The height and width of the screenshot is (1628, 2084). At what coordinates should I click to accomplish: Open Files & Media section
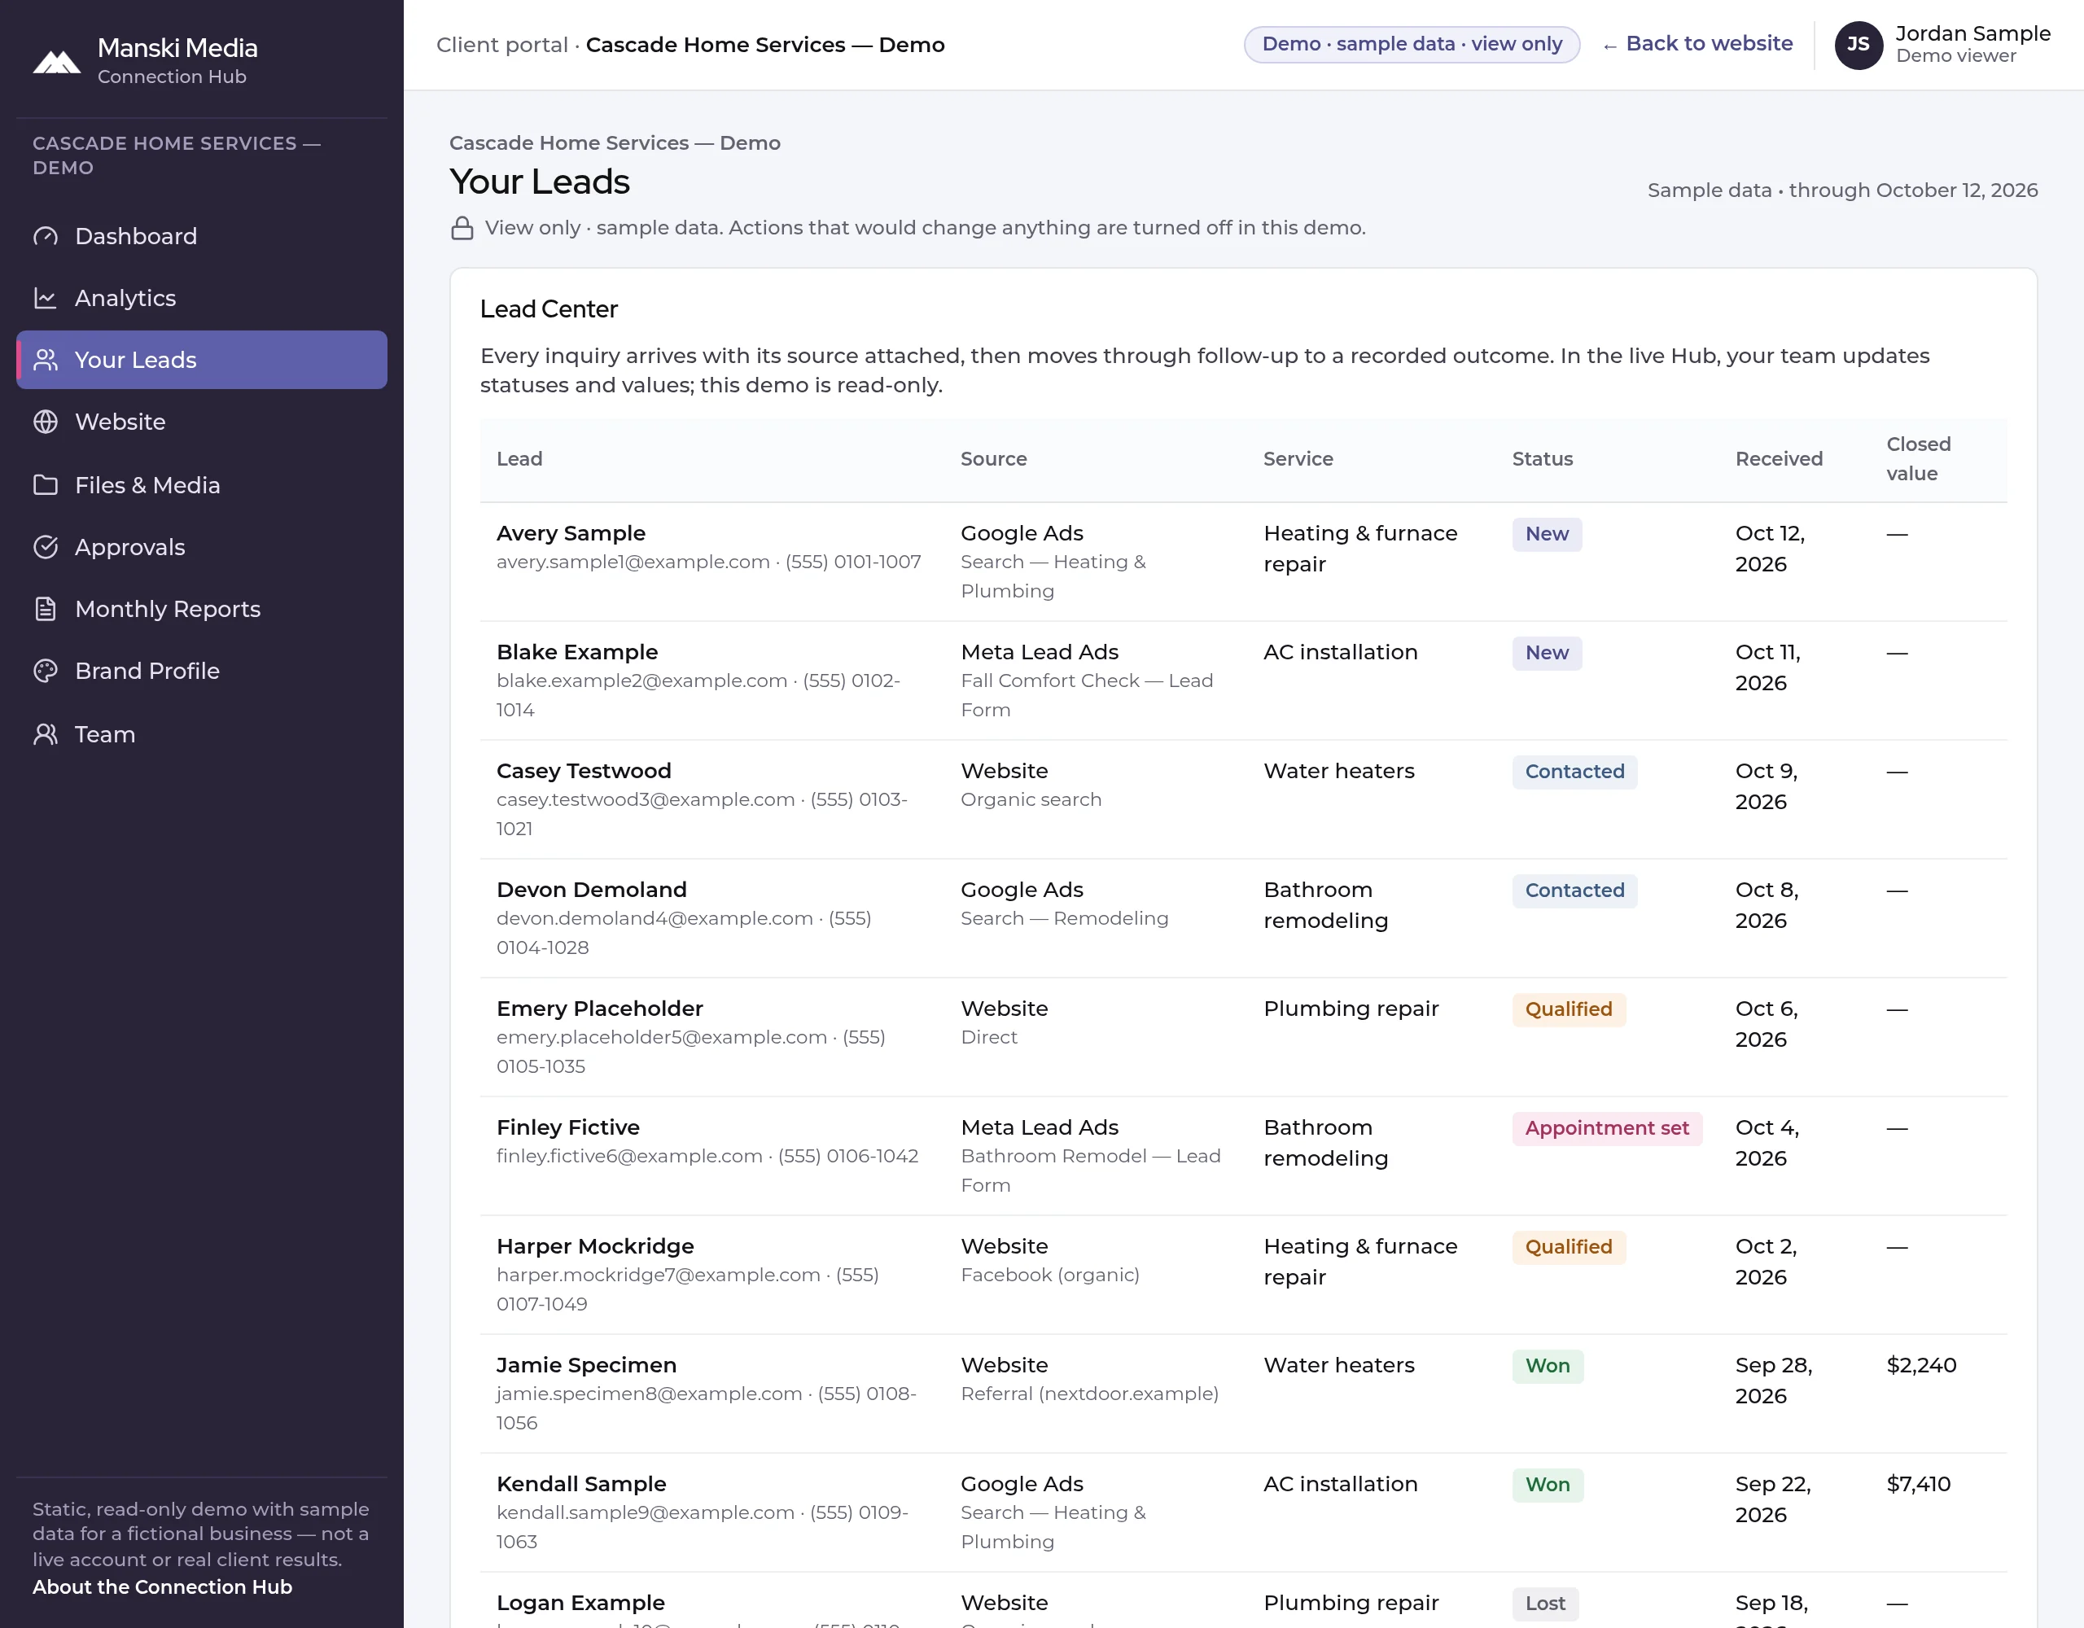point(201,485)
